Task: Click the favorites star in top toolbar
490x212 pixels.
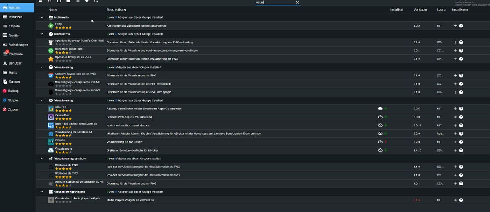Action: (x=87, y=2)
